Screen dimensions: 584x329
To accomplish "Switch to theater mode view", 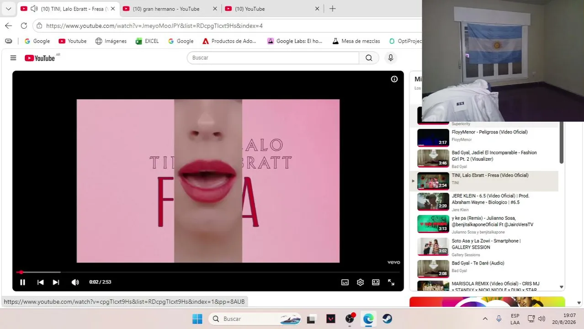I will [x=376, y=282].
